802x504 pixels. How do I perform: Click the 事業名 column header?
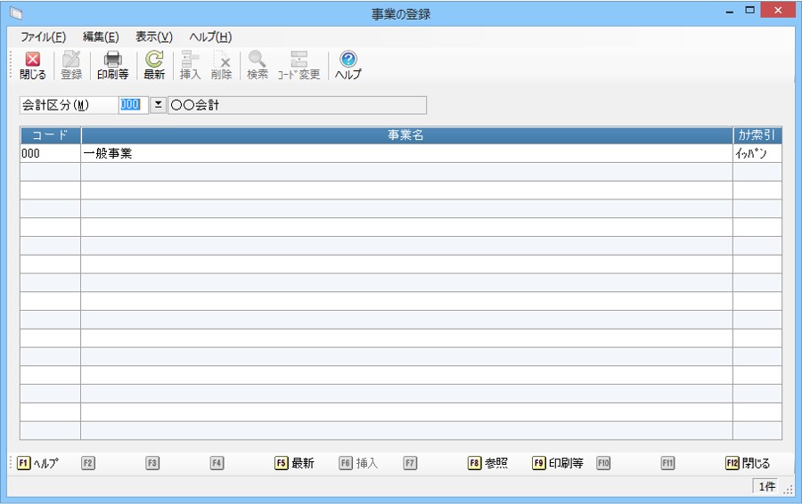405,135
